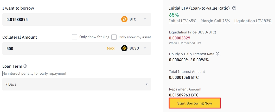275x112 pixels.
Task: Click the borrow amount input field
Action: [60, 19]
